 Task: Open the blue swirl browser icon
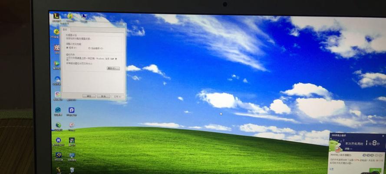click(57, 79)
